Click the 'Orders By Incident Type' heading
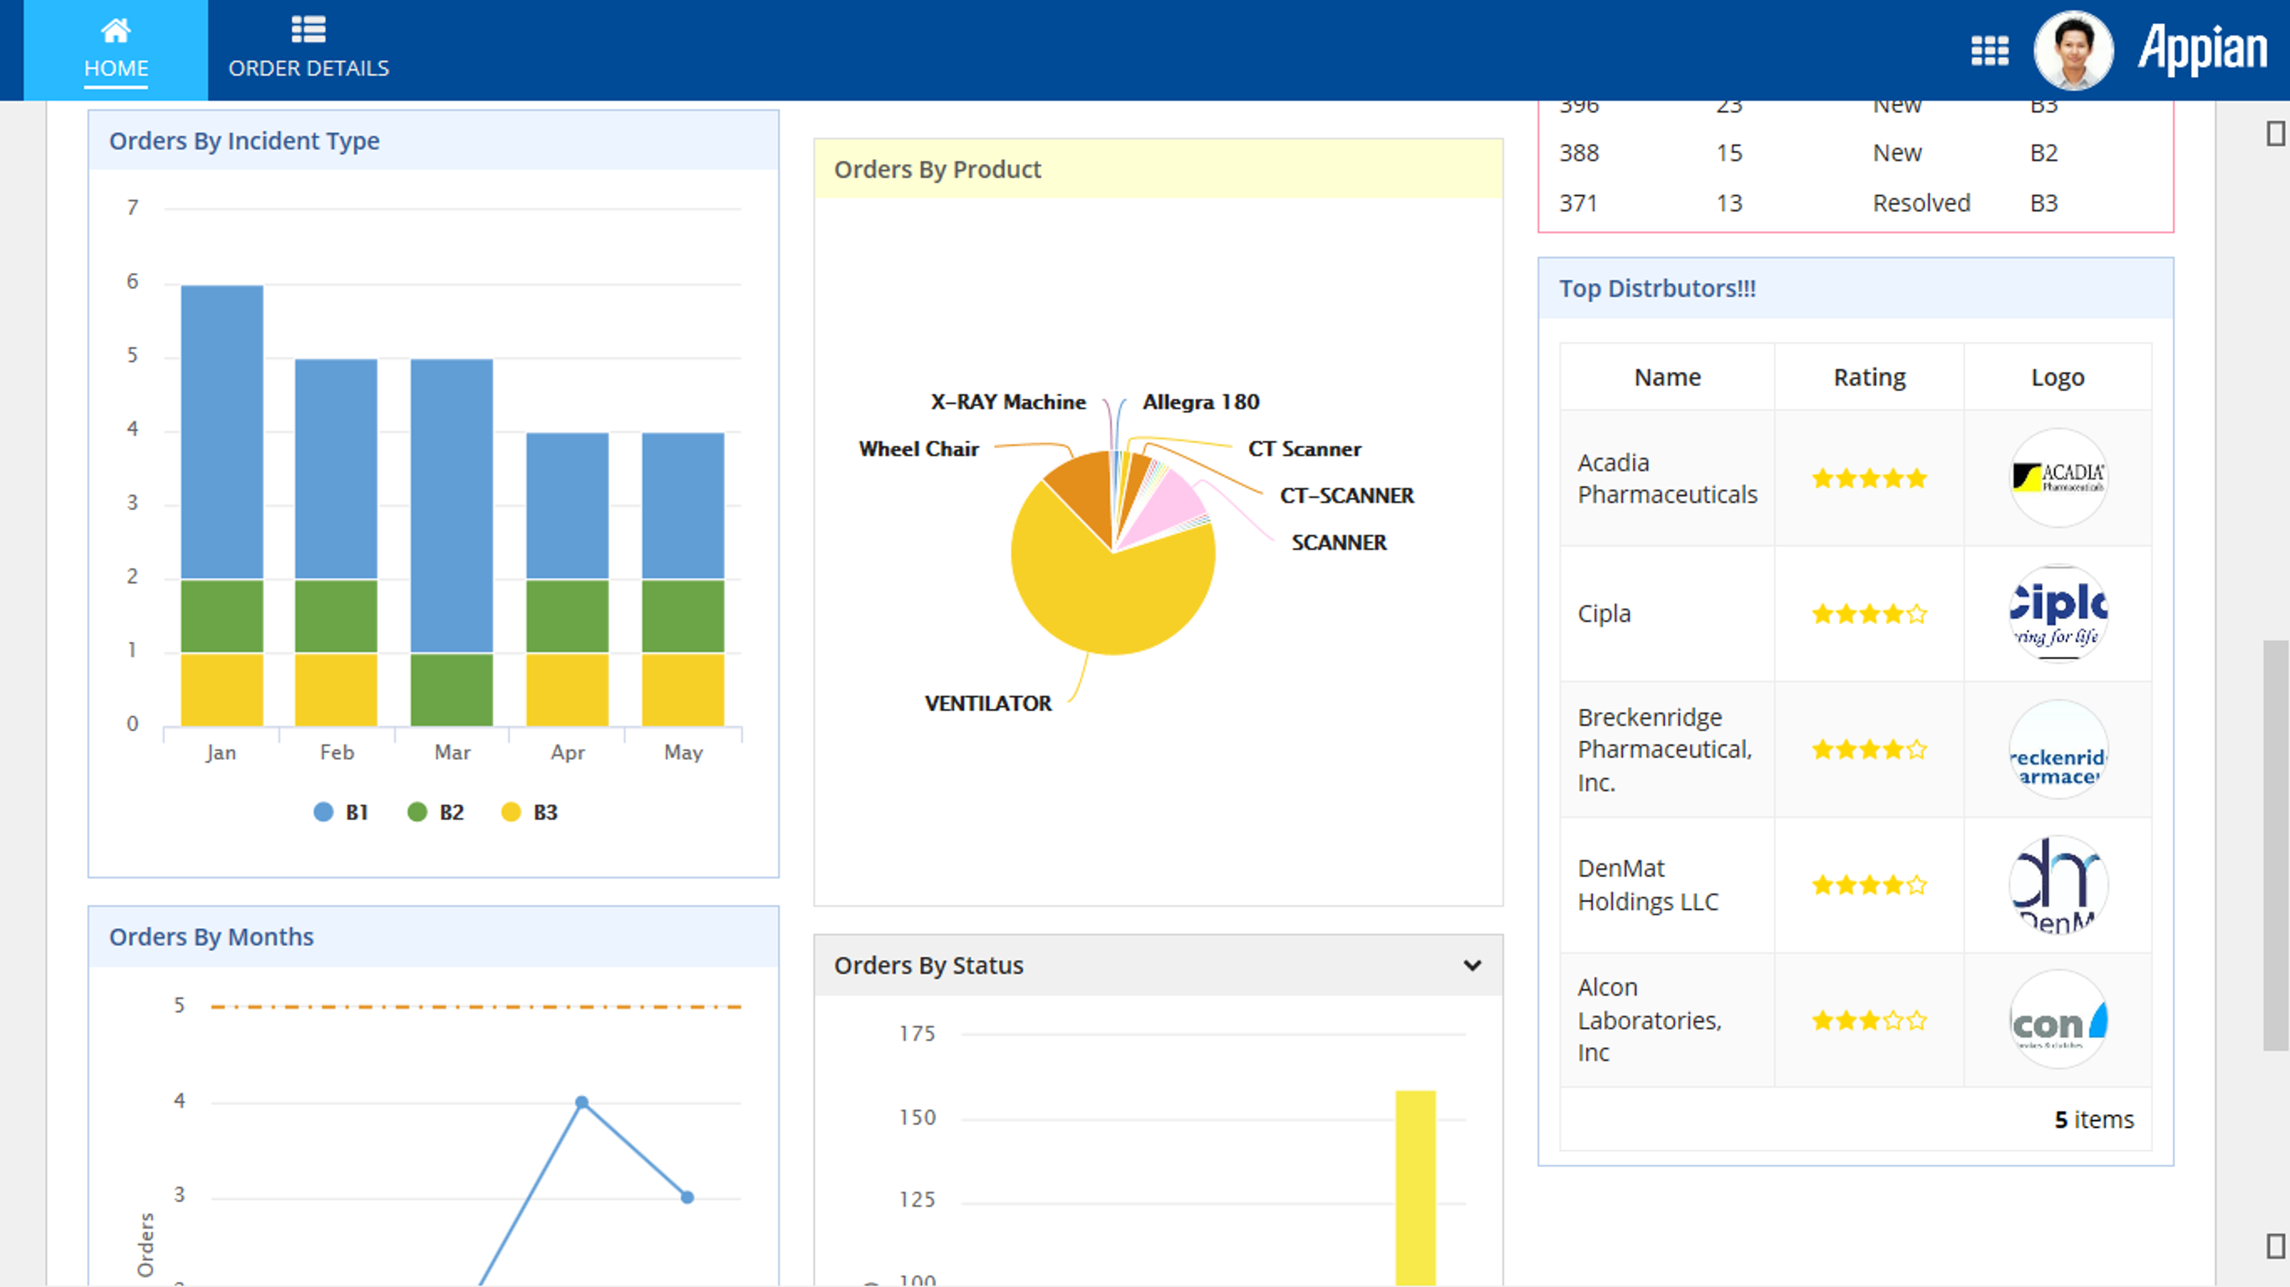2290x1287 pixels. pyautogui.click(x=245, y=141)
